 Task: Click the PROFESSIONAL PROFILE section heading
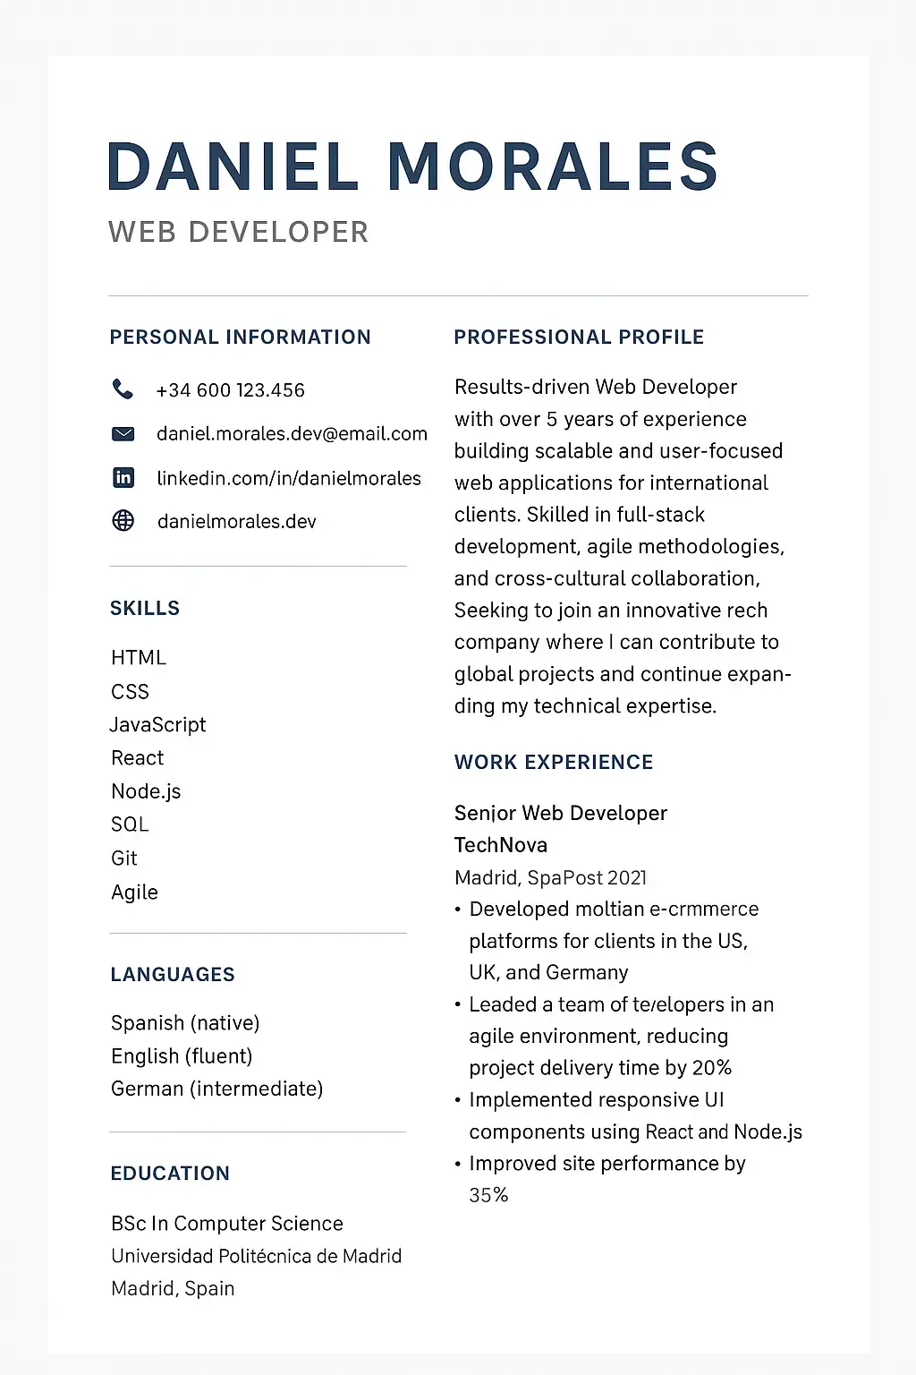tap(579, 337)
